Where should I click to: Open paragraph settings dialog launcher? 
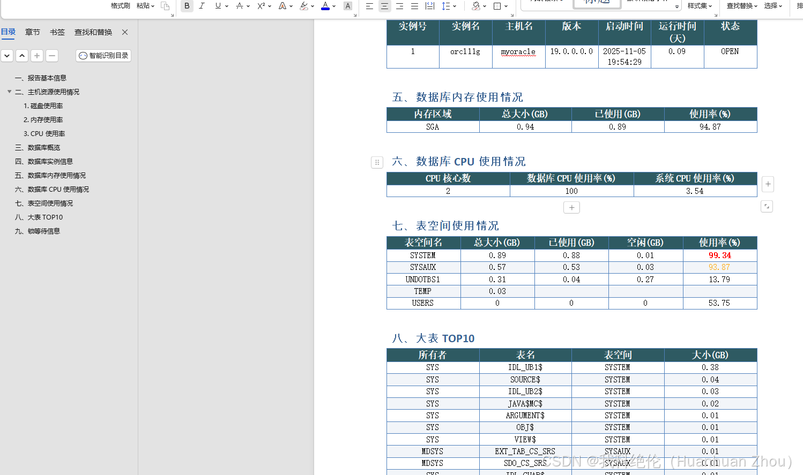point(511,15)
